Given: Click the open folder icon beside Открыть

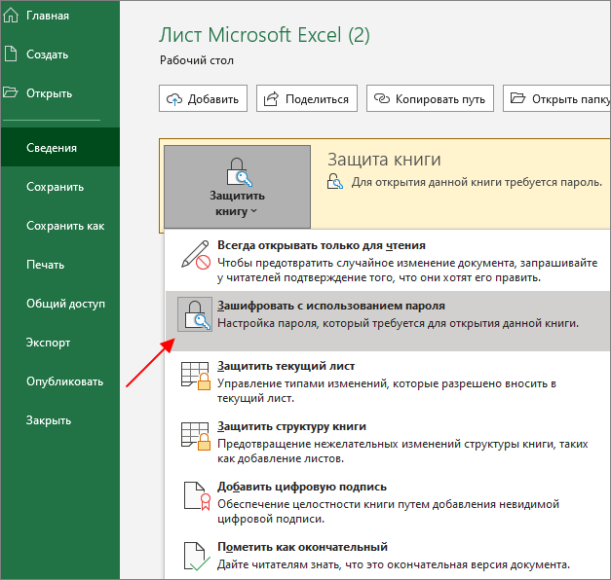Looking at the screenshot, I should pyautogui.click(x=10, y=92).
